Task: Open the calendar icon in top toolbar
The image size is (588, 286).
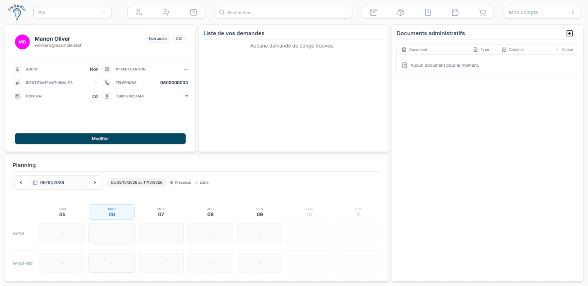Action: [455, 12]
